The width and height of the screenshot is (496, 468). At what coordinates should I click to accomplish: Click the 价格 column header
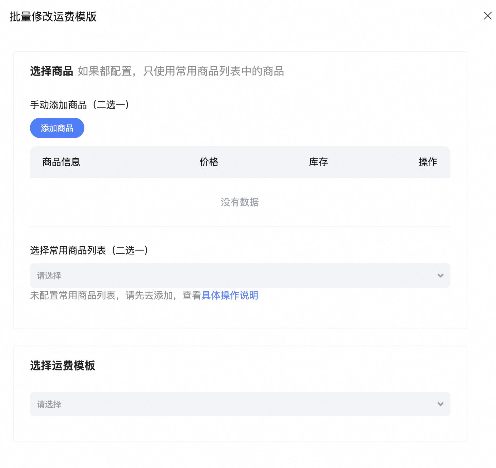(x=209, y=162)
